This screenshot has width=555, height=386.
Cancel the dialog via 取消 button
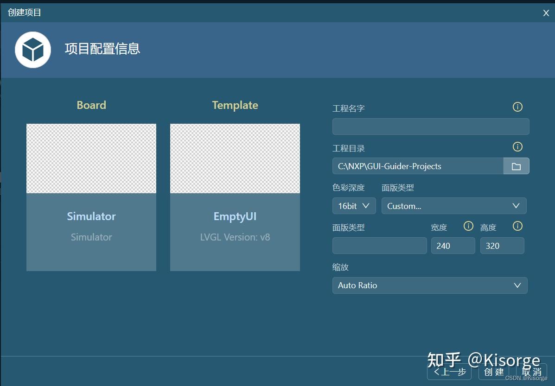[532, 372]
